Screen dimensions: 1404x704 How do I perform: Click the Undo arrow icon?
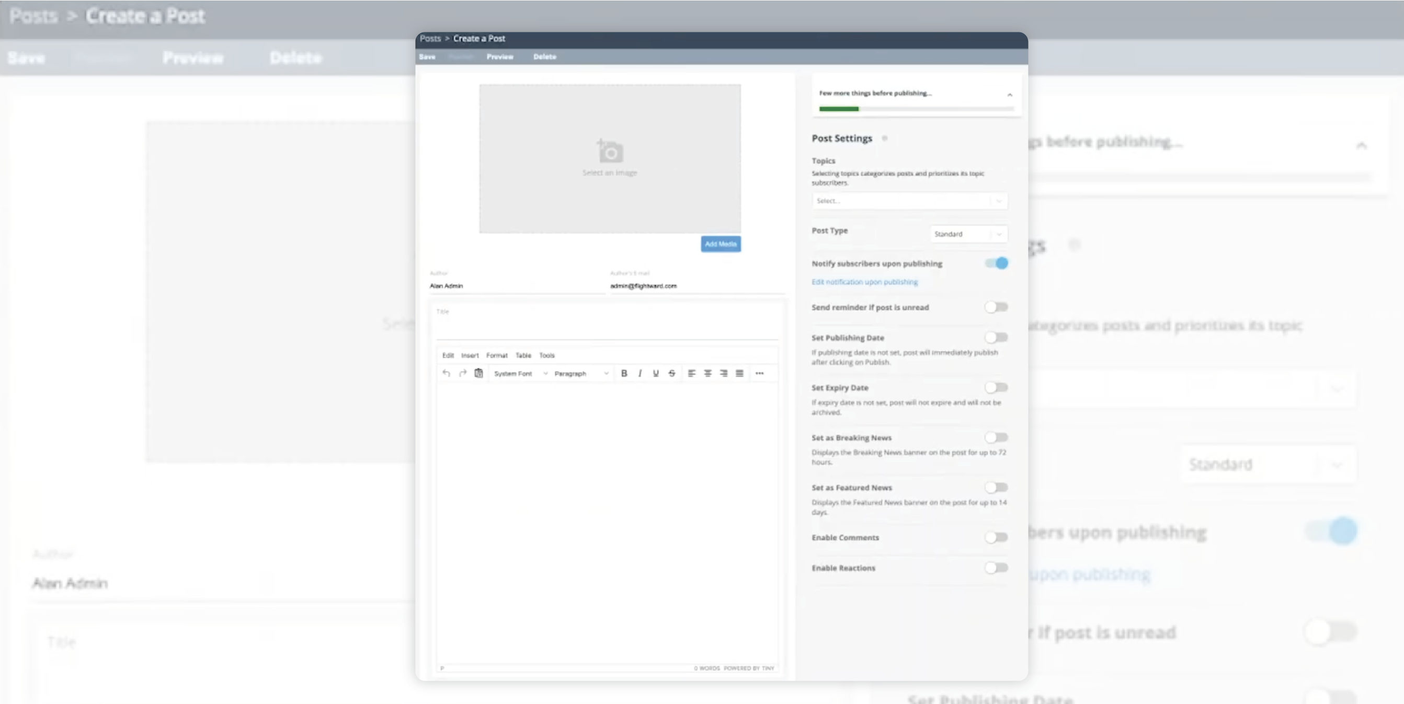[x=447, y=373]
